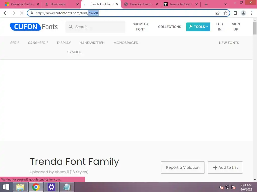Close the Jeremy Tankard tab
Screen dimensions: 257x192
[197, 4]
